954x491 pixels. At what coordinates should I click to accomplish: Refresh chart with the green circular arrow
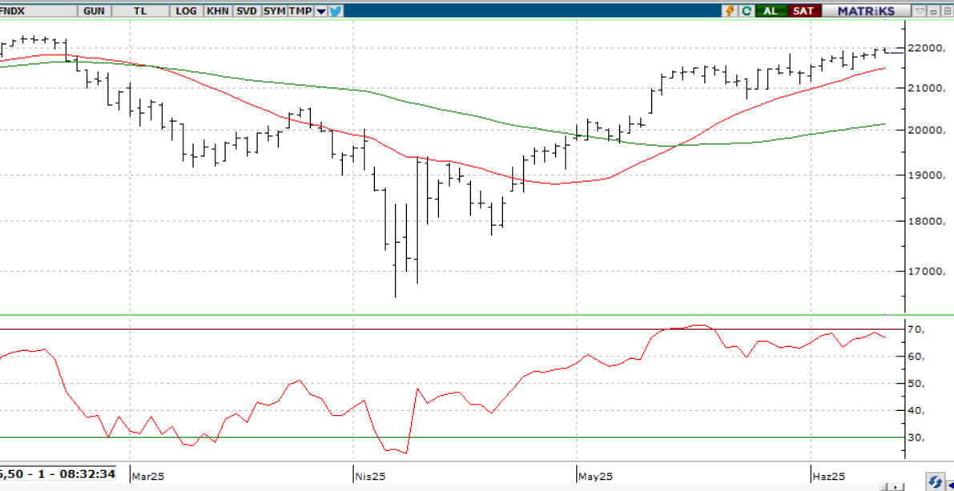click(747, 11)
